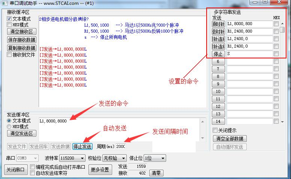Click the 发送回车 button

(39, 146)
